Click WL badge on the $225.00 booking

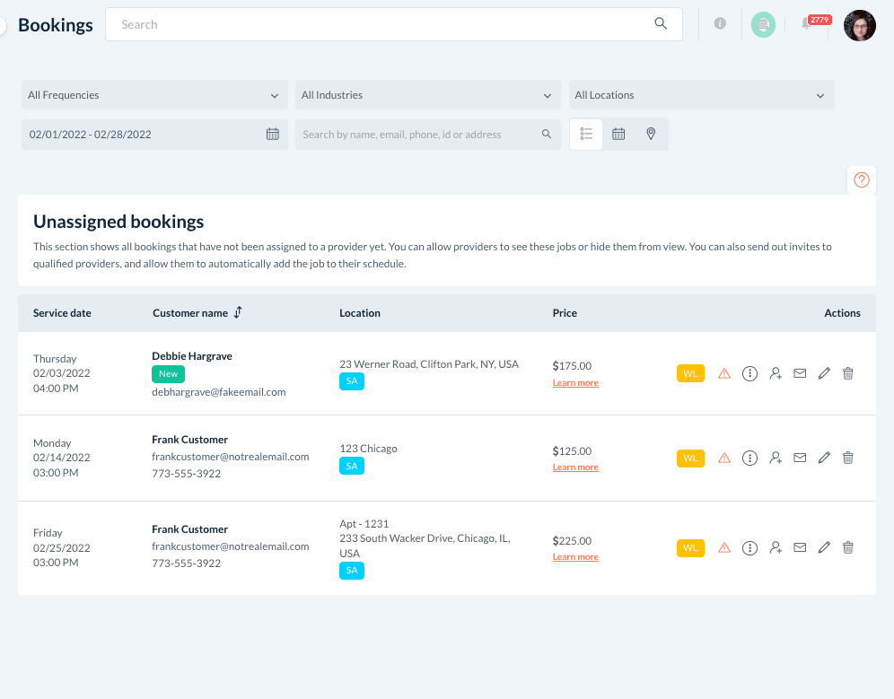pyautogui.click(x=690, y=547)
